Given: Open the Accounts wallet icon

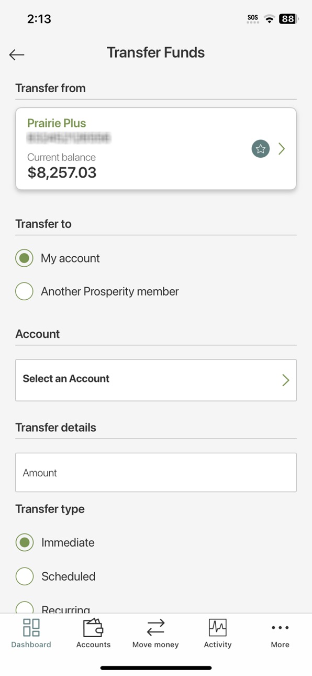Looking at the screenshot, I should coord(93,627).
